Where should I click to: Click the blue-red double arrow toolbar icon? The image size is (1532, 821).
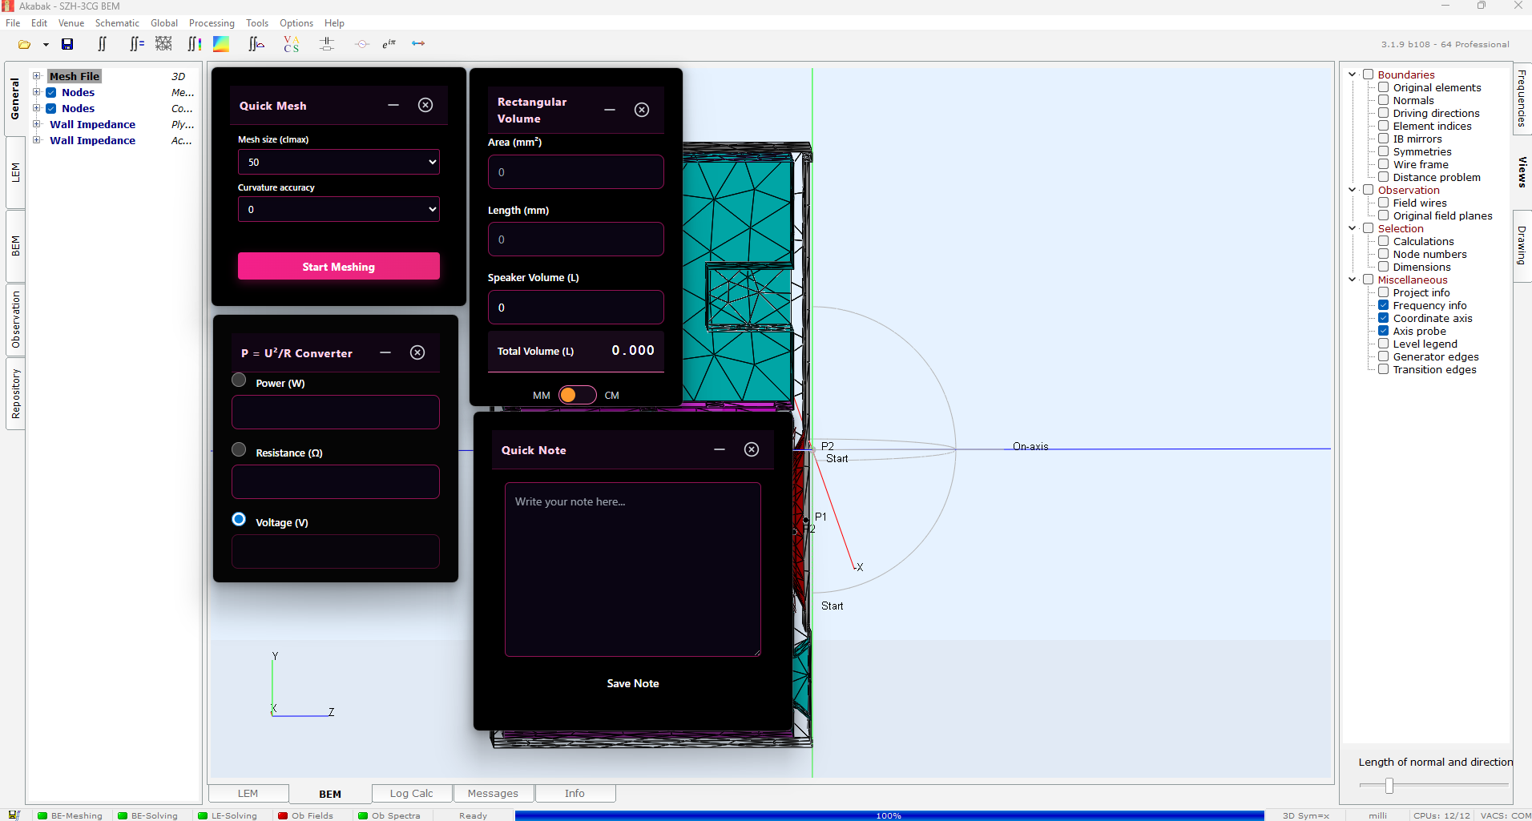click(x=418, y=44)
